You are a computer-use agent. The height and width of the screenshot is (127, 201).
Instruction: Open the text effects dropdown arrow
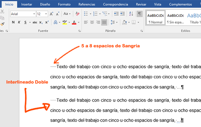pyautogui.click(x=59, y=23)
